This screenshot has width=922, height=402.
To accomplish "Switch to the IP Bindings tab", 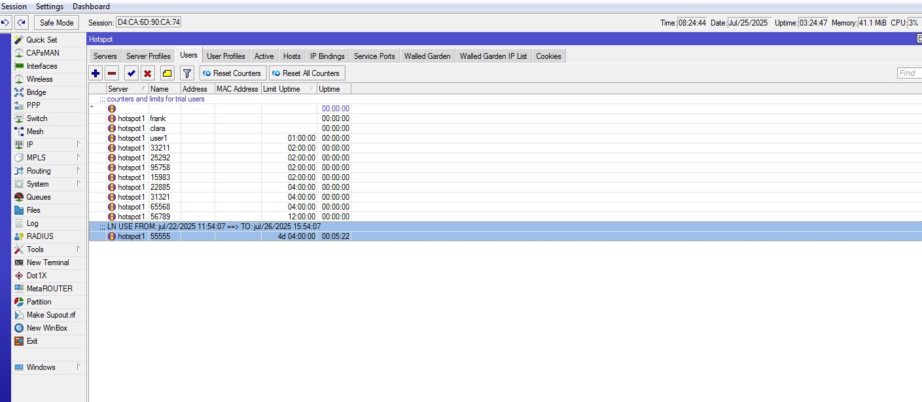I will coord(327,56).
